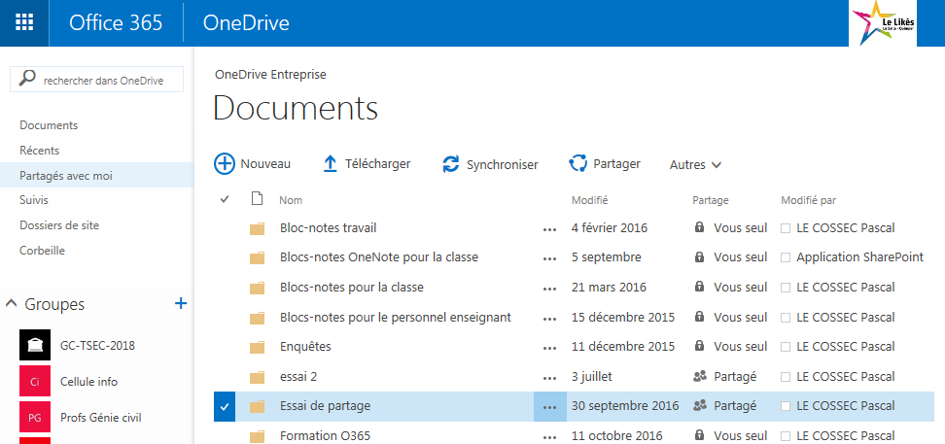945x444 pixels.
Task: Open 'Blocs-notes OneNote pour la classe' folder
Action: pyautogui.click(x=379, y=257)
